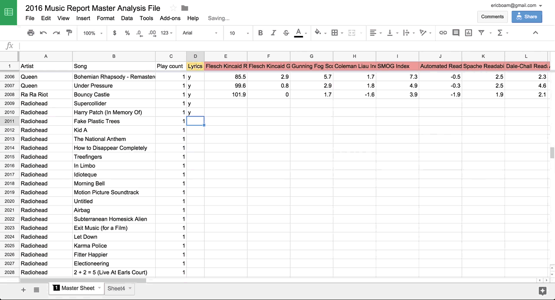Decrease decimal places

(139, 33)
